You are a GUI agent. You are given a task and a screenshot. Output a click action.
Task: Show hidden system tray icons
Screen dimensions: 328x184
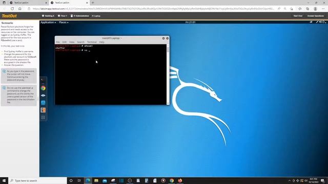(x=290, y=180)
